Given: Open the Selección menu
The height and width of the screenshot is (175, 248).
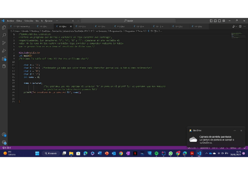Looking at the screenshot, I should [29, 21].
